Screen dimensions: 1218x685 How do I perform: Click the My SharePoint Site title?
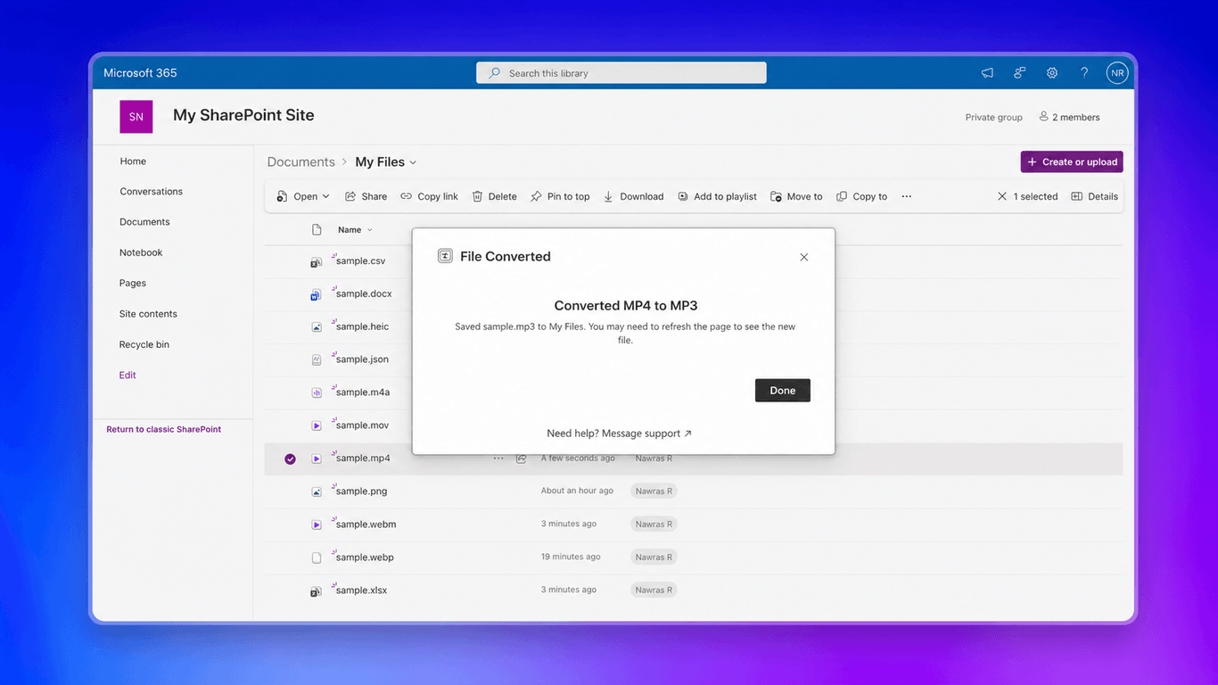tap(243, 115)
